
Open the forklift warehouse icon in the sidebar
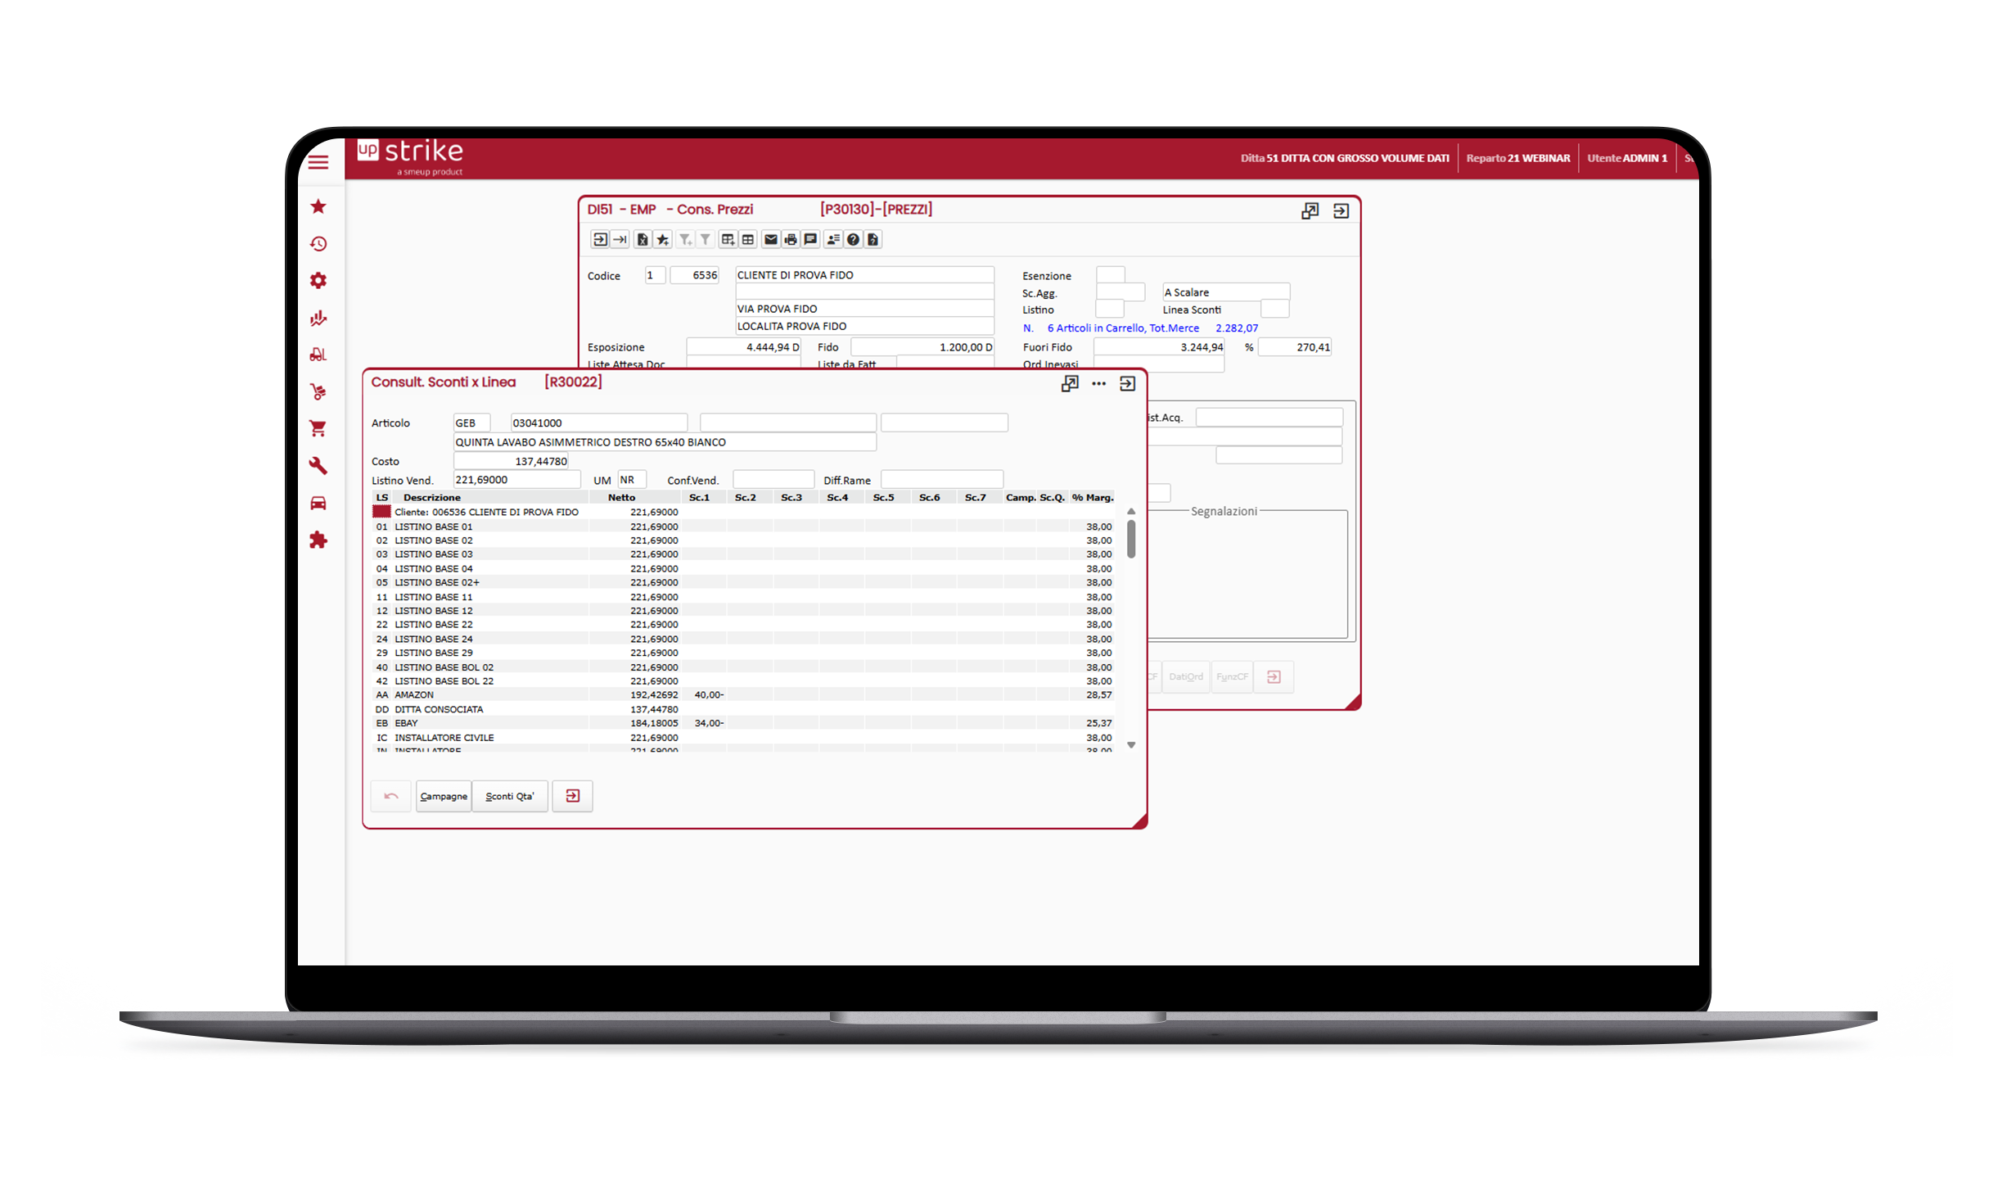tap(318, 355)
